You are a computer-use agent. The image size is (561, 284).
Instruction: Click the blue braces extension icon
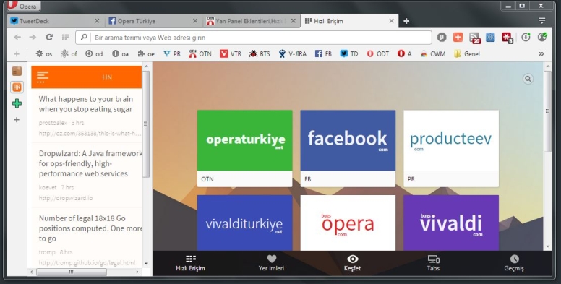click(x=491, y=37)
